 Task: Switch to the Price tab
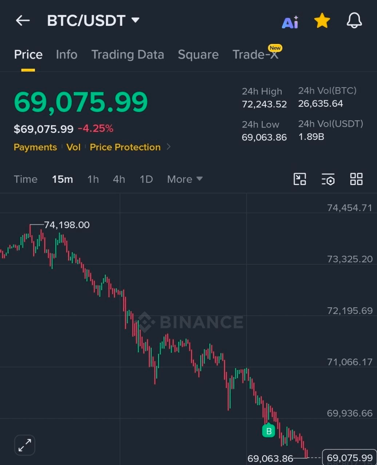[28, 54]
